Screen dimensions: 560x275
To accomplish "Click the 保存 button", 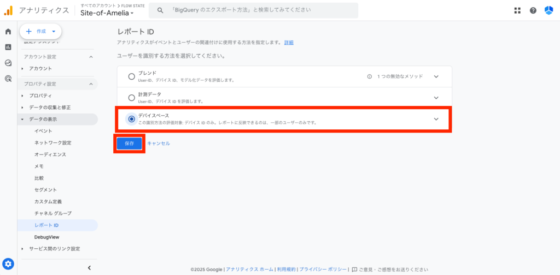I will coord(129,143).
